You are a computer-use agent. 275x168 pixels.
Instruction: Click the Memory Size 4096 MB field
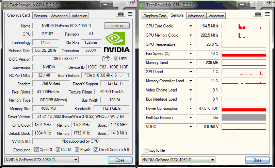pyautogui.click(x=48, y=108)
